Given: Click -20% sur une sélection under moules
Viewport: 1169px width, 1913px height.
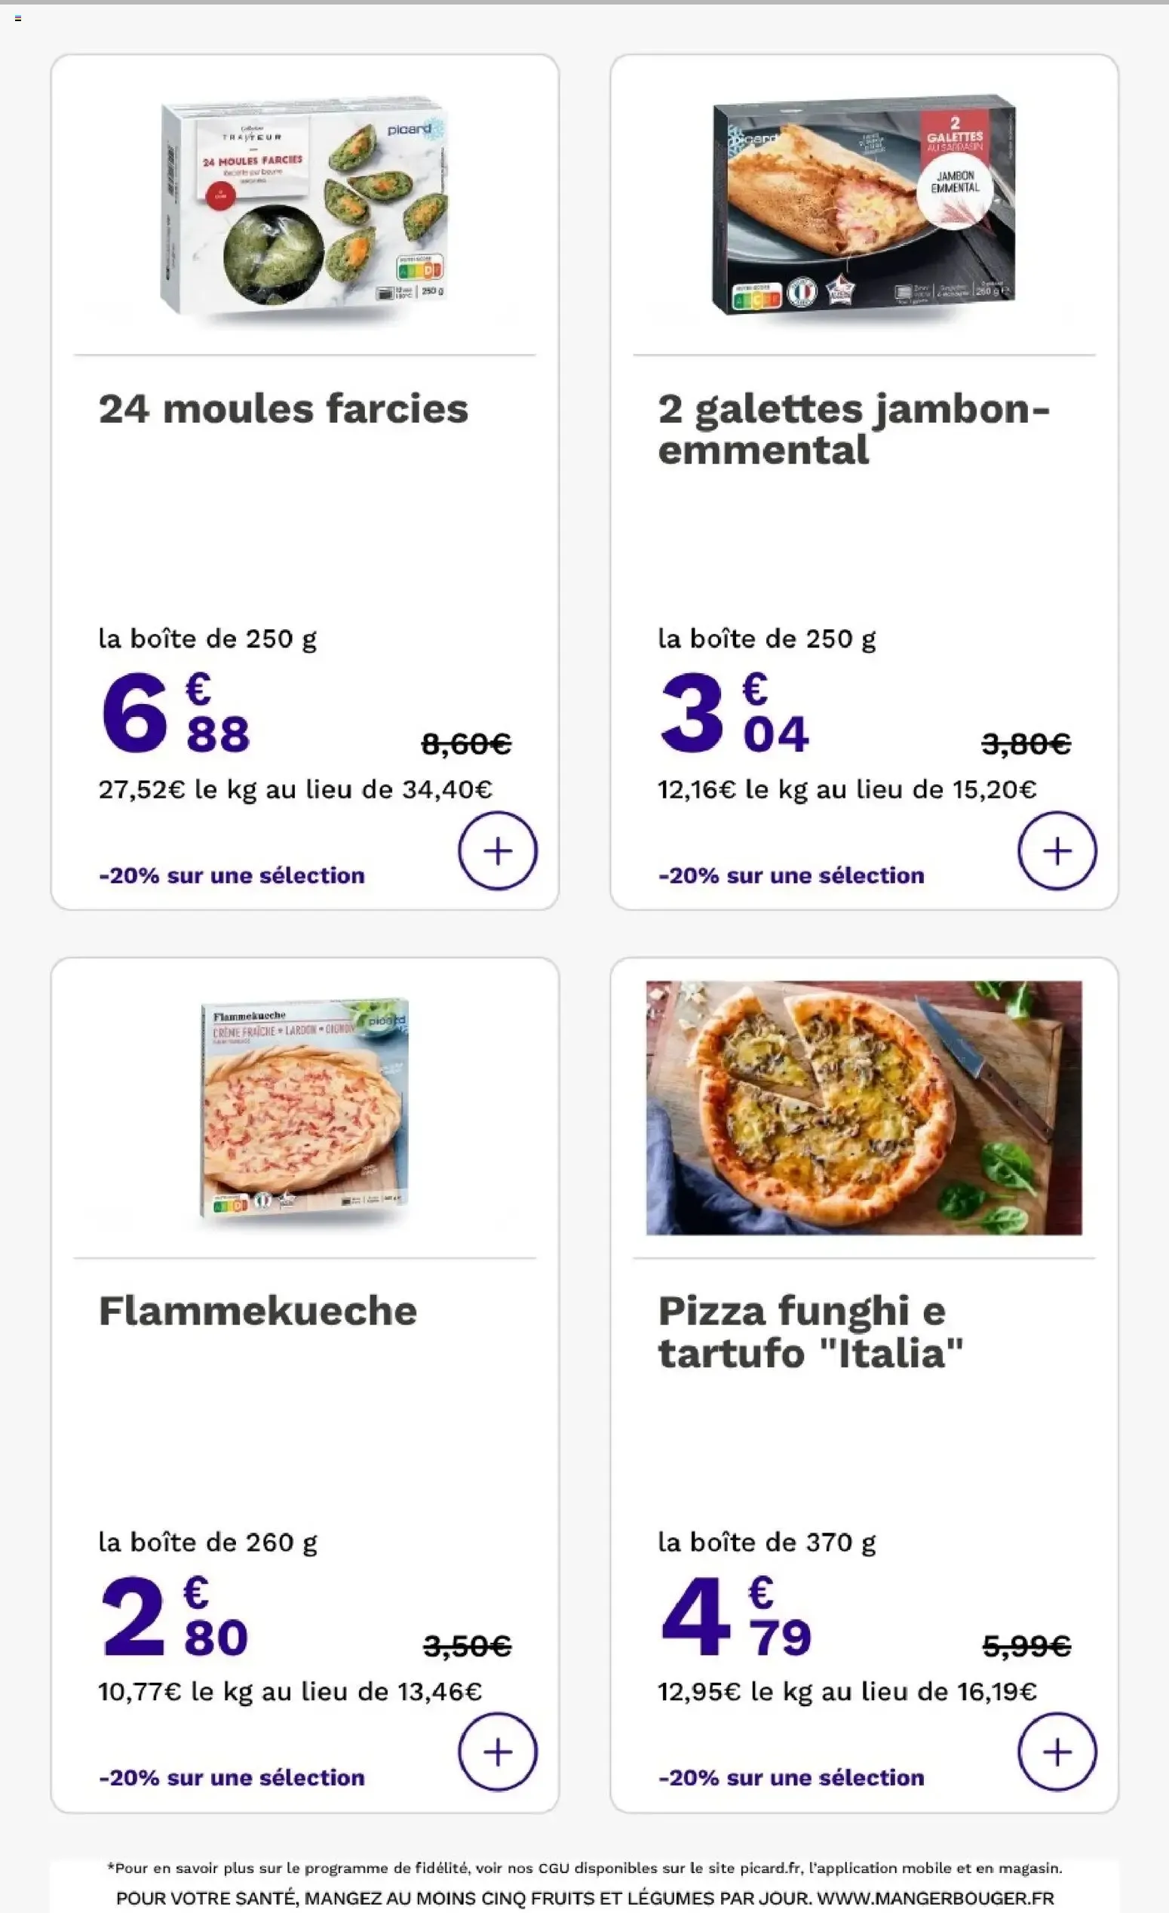Looking at the screenshot, I should click(x=232, y=876).
